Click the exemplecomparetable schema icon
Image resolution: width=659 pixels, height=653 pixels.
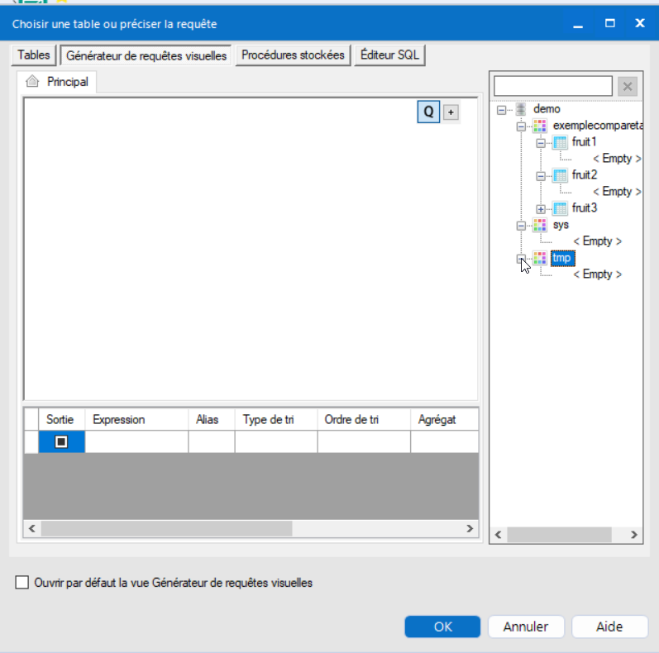pos(540,125)
